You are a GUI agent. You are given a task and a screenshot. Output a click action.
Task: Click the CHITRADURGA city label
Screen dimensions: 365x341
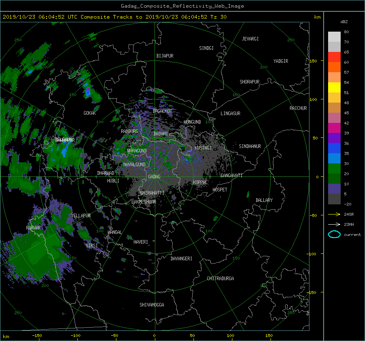[220, 279]
